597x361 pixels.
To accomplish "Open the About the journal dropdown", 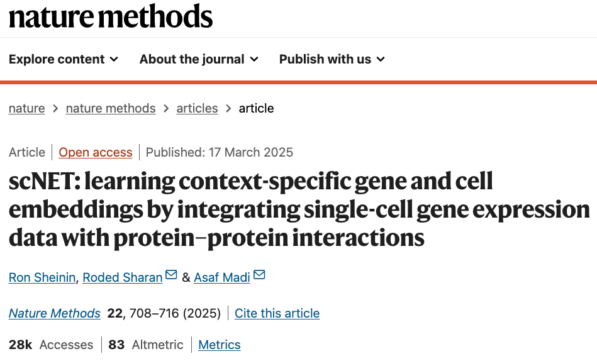I will point(199,59).
